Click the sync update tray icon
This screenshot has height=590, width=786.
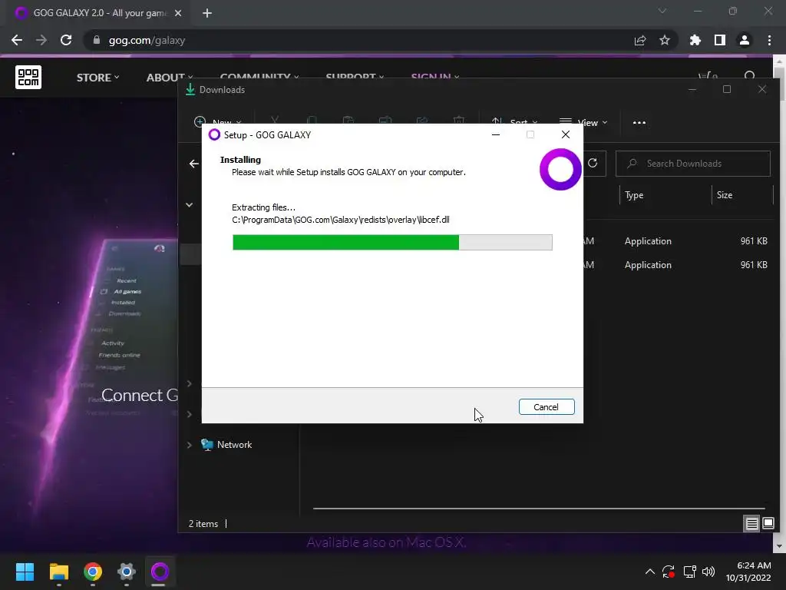click(669, 572)
